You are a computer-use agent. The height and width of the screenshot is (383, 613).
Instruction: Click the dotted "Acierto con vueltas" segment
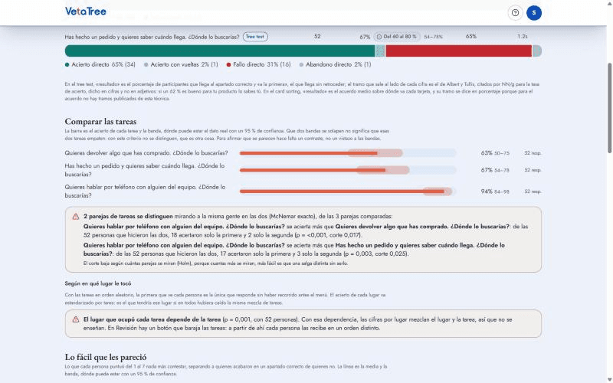[x=380, y=51]
